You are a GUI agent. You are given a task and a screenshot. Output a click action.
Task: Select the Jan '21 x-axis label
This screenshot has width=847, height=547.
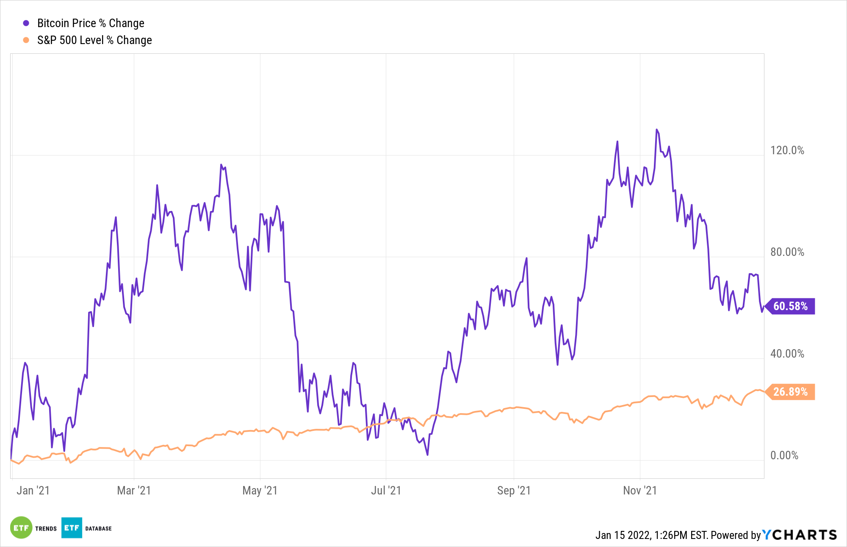(33, 491)
